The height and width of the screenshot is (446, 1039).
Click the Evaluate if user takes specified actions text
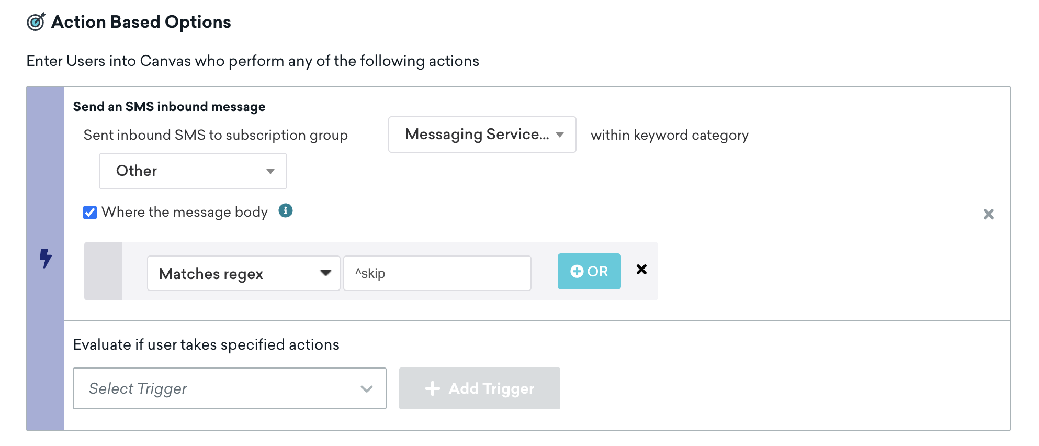(x=206, y=344)
